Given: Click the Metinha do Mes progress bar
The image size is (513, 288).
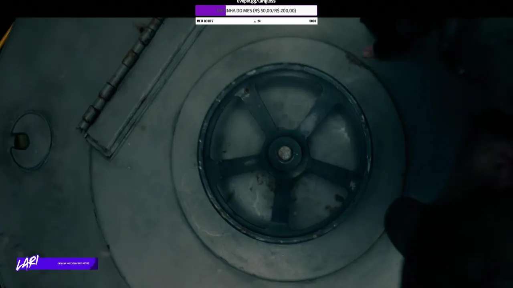Looking at the screenshot, I should tap(256, 10).
